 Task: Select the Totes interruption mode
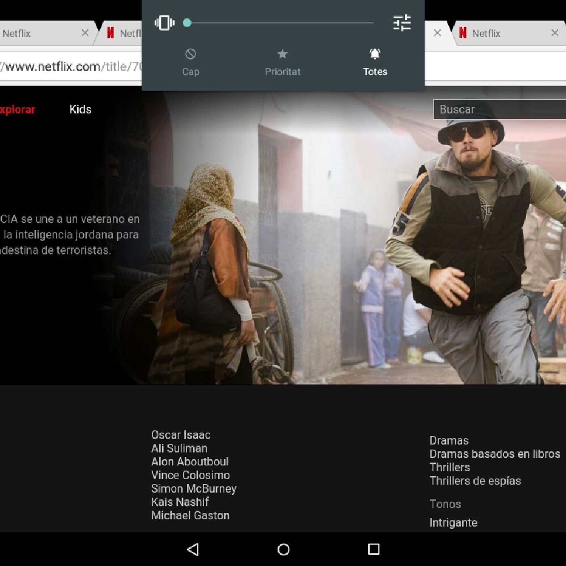(375, 62)
